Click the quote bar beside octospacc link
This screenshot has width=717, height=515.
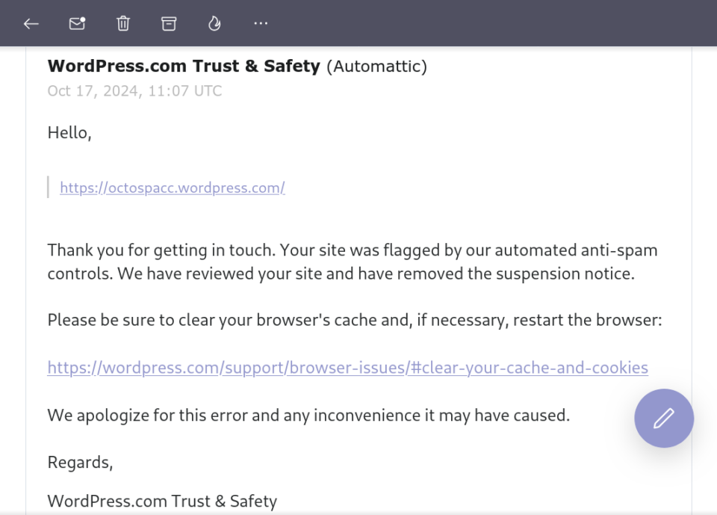coord(49,187)
